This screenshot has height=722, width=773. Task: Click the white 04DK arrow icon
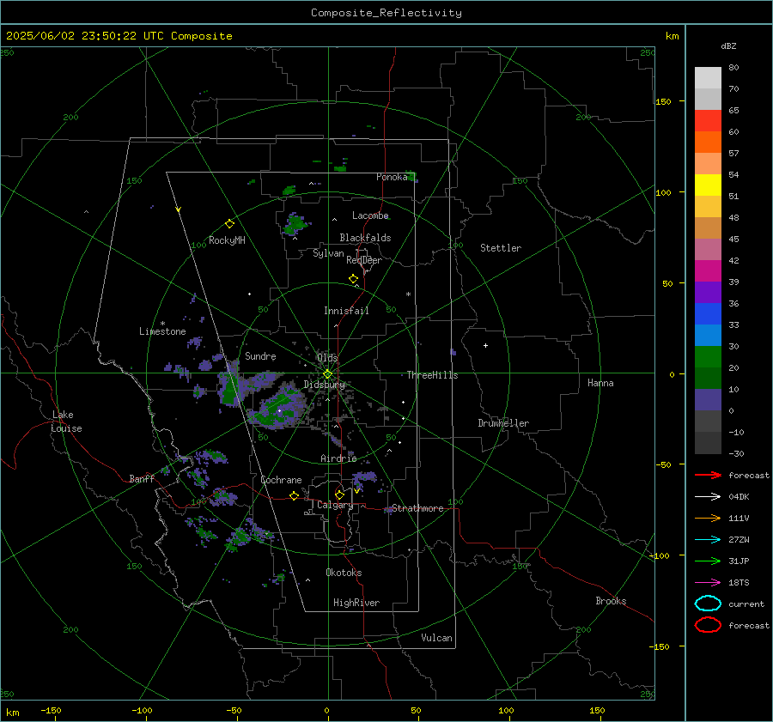click(708, 496)
